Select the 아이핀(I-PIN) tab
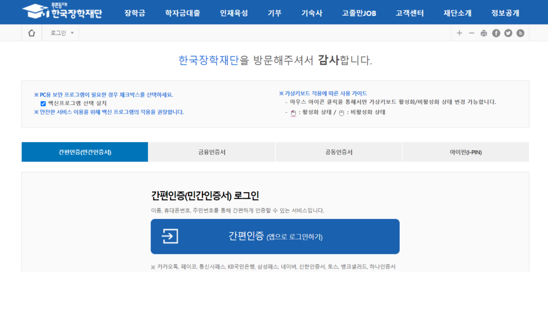The height and width of the screenshot is (313, 548). [x=466, y=152]
